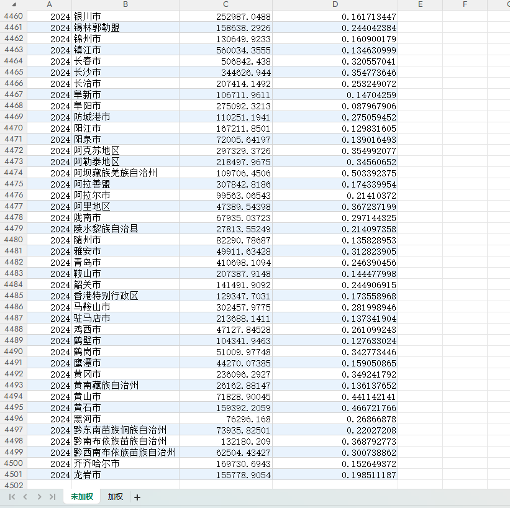Click cell containing 马鞍山市
This screenshot has height=508, width=510.
pos(125,307)
